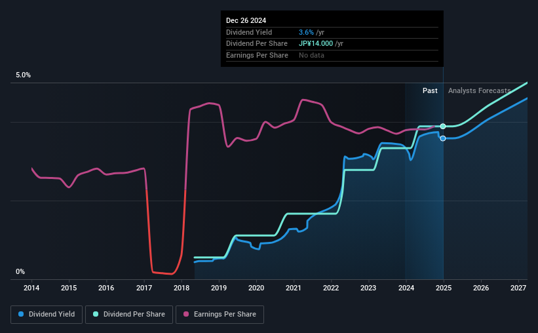Screen dimensions: 538x333
Task: Click the 2018 x-axis label
Action: (182, 288)
